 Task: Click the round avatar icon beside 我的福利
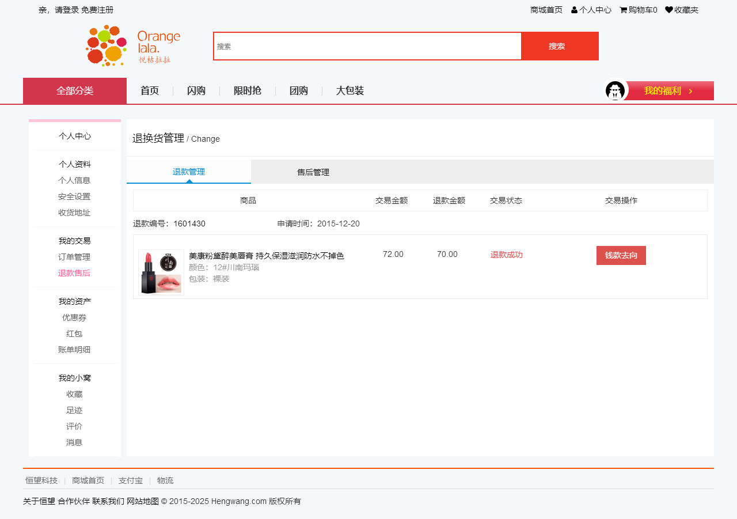[x=615, y=90]
